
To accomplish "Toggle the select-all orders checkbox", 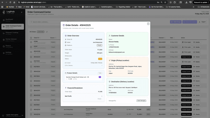I will [31, 38].
